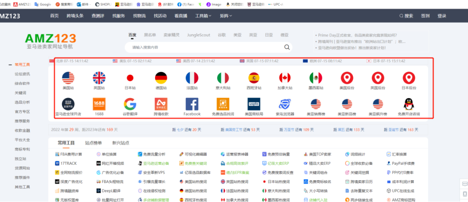Open the 日本站 Japan flag icon
The height and width of the screenshot is (202, 468).
click(x=130, y=78)
